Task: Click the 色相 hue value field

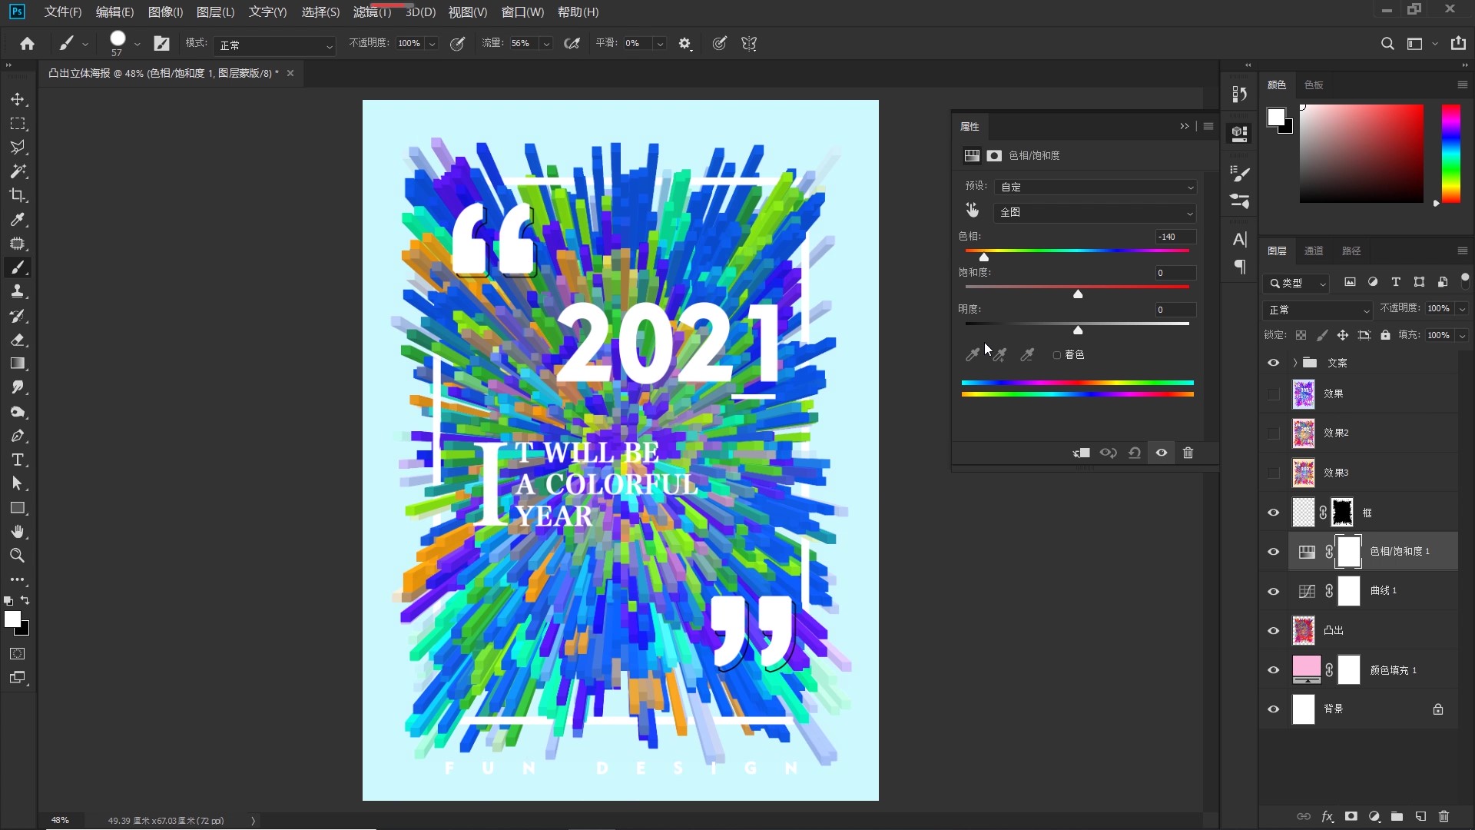Action: (1175, 237)
